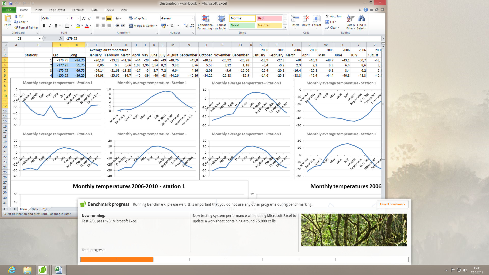Click the Merge & Center icon
This screenshot has height=275, width=489.
click(x=131, y=26)
